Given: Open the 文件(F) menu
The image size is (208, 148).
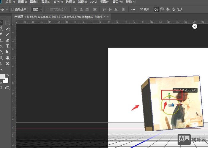Looking at the screenshot, I should (x=10, y=2).
